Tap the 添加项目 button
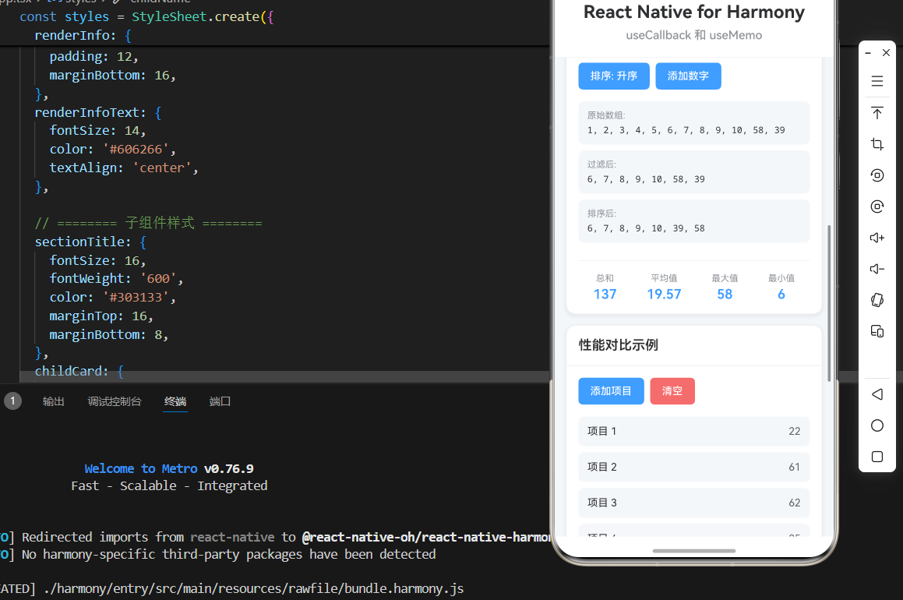Image resolution: width=903 pixels, height=600 pixels. tap(611, 391)
